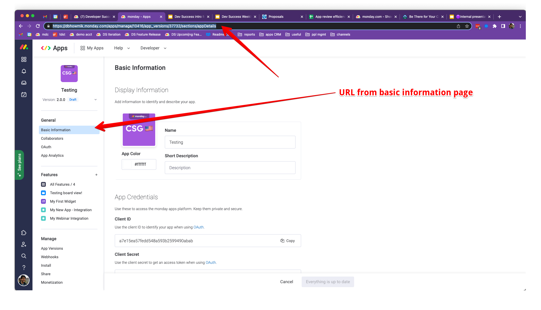Open notifications bell in left sidebar
This screenshot has height=310, width=541.
pyautogui.click(x=24, y=71)
